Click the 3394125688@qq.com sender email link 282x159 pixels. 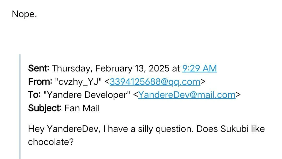[x=155, y=82]
